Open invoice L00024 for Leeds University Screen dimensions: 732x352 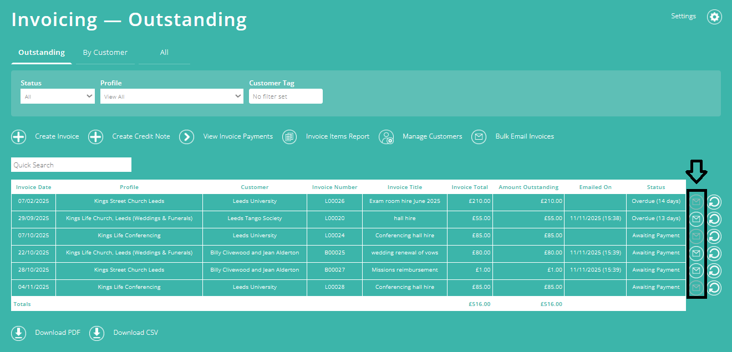click(x=334, y=236)
